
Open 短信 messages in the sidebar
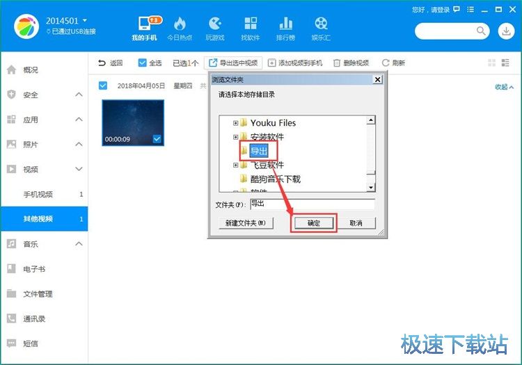44,343
